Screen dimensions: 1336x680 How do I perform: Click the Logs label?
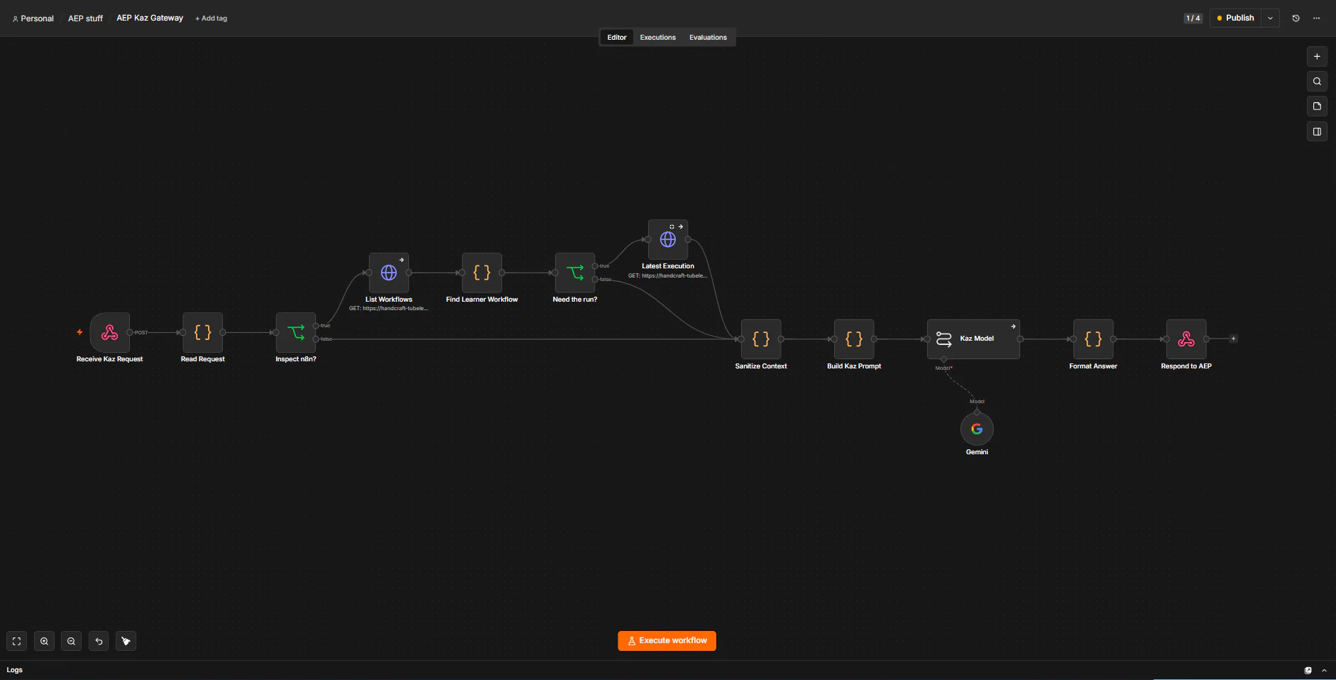pos(15,670)
